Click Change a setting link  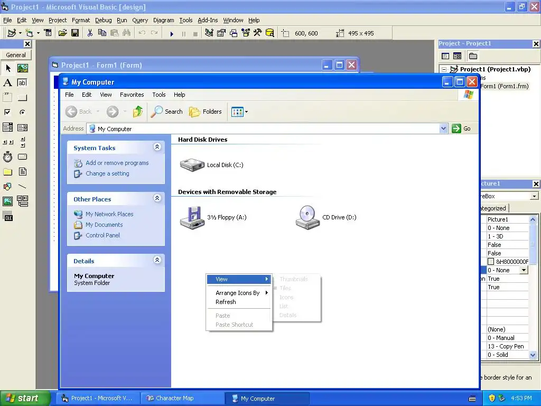pos(107,173)
